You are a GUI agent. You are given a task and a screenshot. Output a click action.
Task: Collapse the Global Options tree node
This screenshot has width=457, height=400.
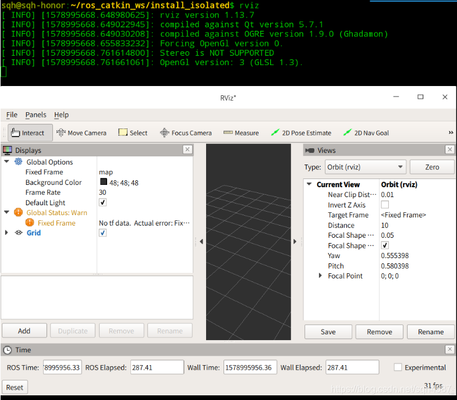7,162
